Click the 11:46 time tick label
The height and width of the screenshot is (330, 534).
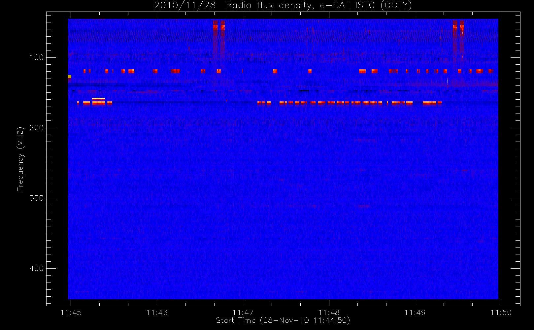[157, 313]
